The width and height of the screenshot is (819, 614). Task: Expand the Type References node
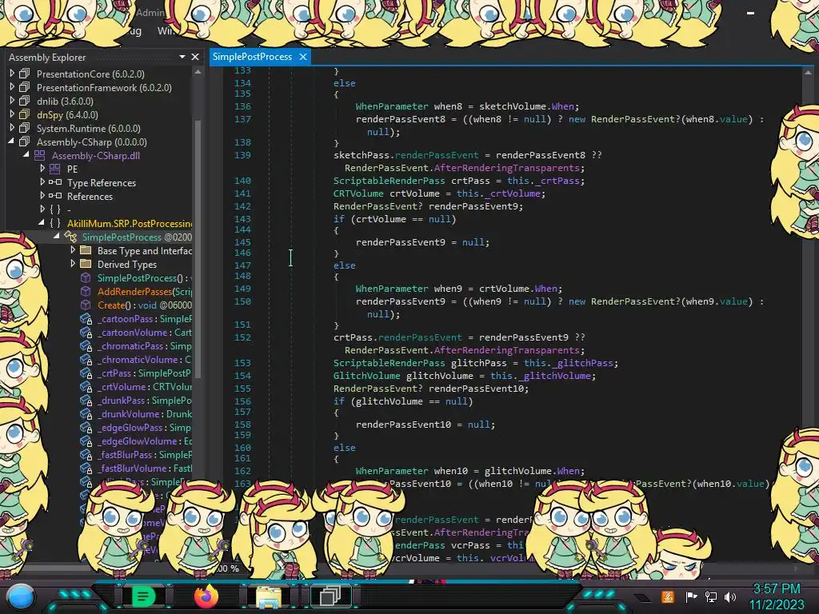coord(42,182)
